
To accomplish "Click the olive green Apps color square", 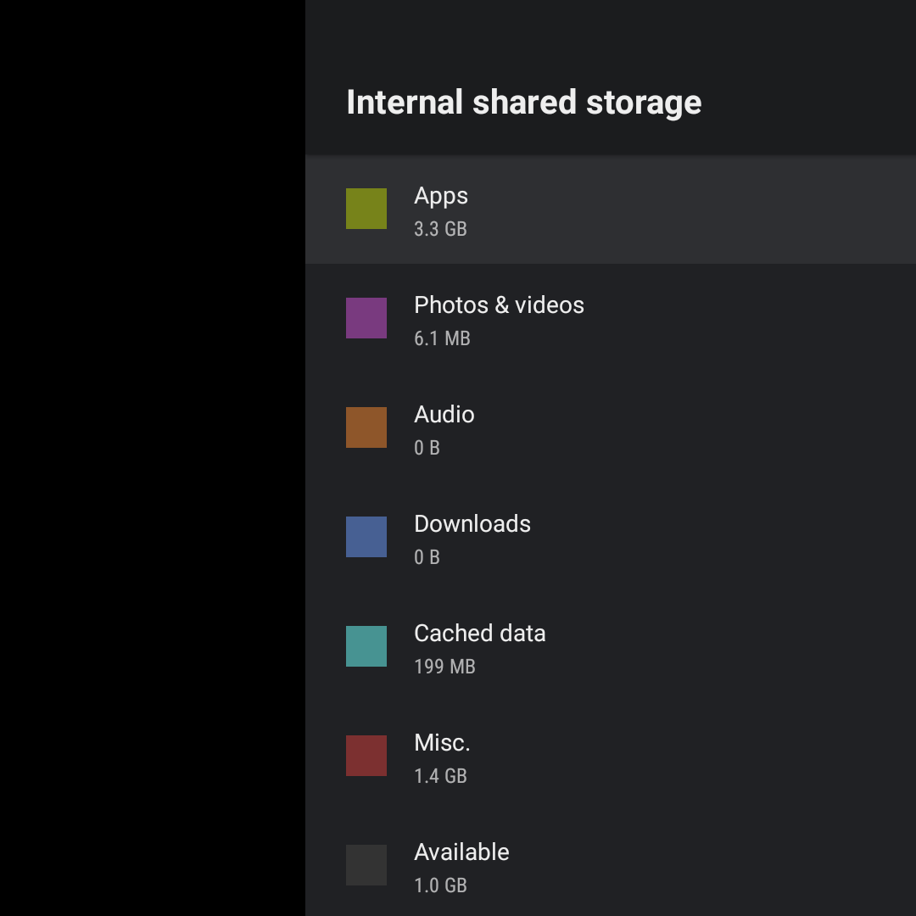I will [x=366, y=209].
